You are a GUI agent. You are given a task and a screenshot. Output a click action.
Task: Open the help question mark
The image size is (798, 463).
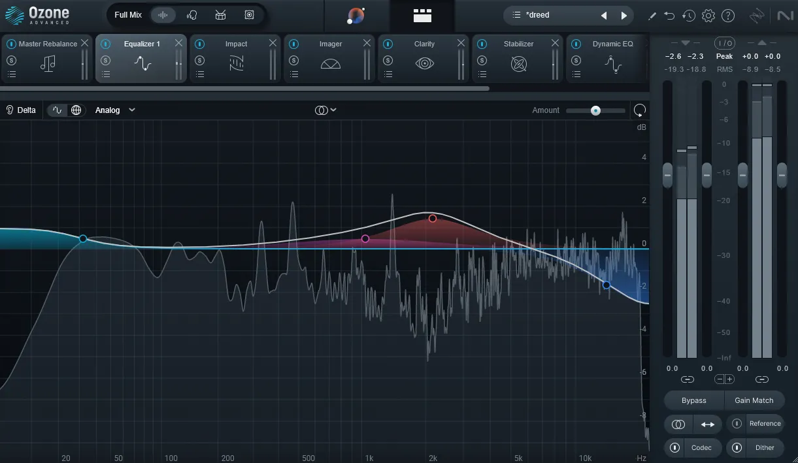[728, 16]
